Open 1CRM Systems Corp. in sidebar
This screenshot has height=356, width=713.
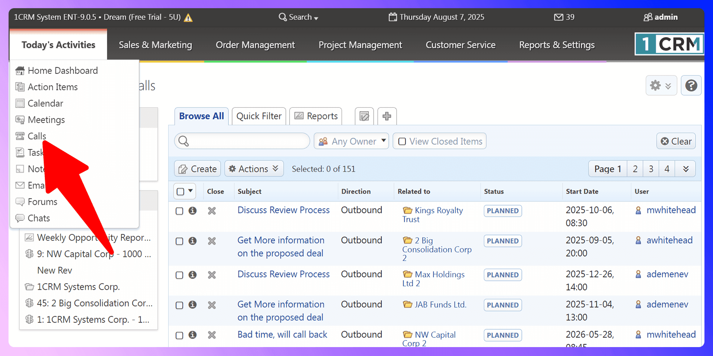point(78,287)
